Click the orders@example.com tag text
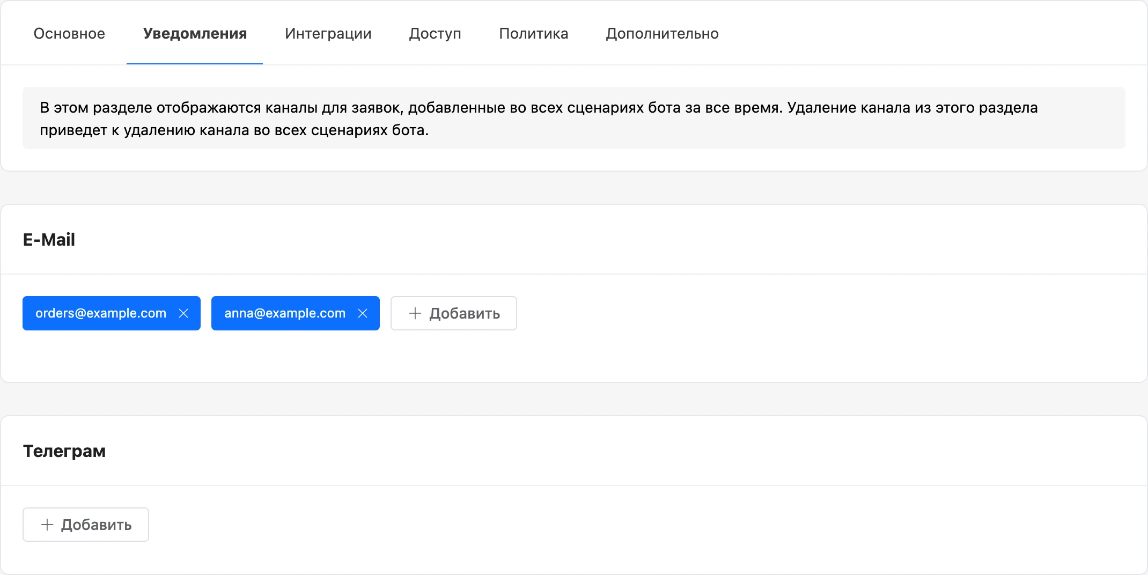 click(101, 313)
